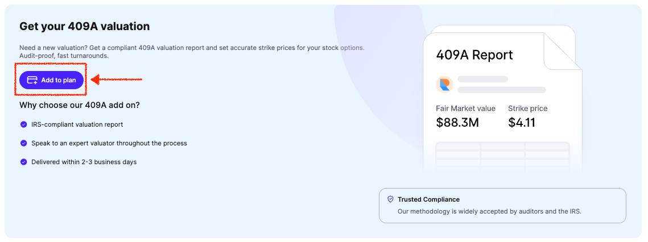Viewport: 648px width, 242px height.
Task: Click the Get your 409A valuation heading
Action: tap(84, 26)
